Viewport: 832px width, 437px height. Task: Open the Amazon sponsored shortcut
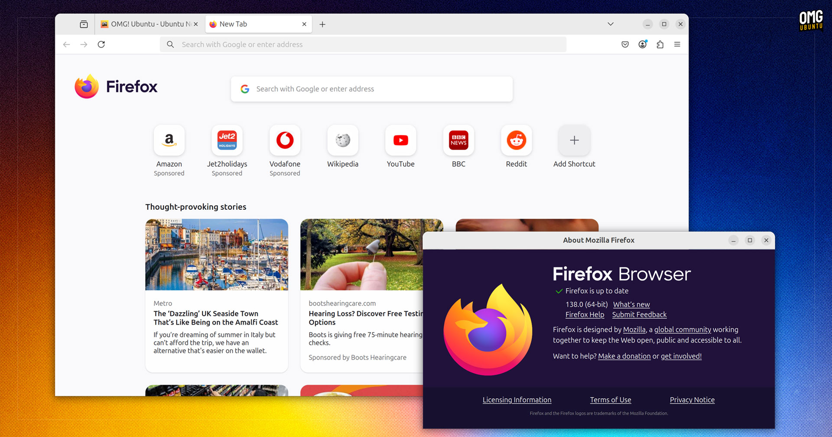point(169,140)
